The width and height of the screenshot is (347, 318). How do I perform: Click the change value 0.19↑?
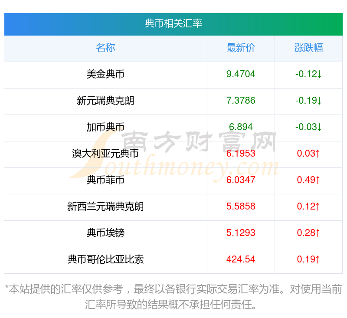click(x=308, y=259)
